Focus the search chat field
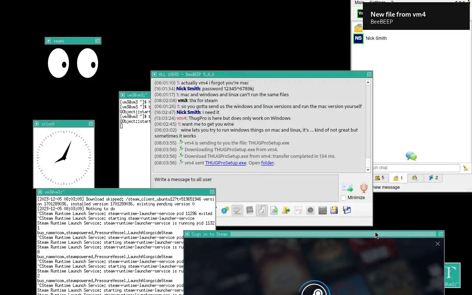Screen dimensions: 472x295 click(x=416, y=168)
